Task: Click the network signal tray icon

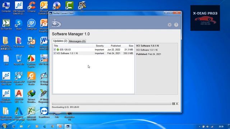Action: click(212, 126)
